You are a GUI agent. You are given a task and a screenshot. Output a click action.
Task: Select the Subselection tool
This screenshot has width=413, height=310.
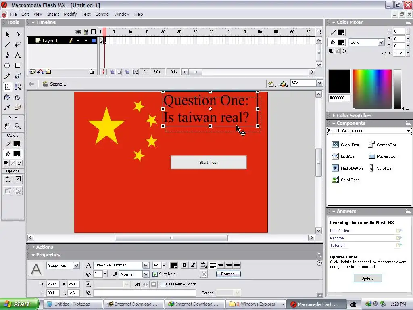(x=18, y=34)
